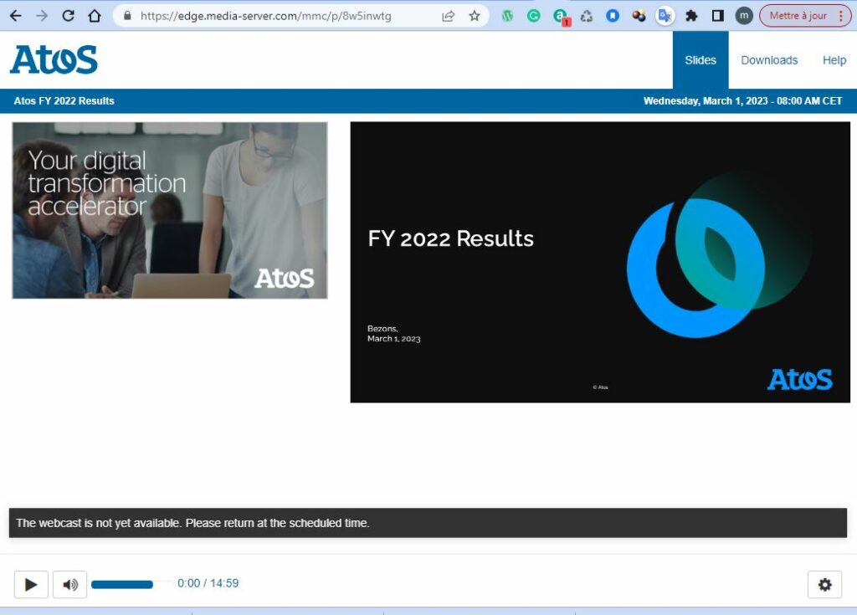This screenshot has width=857, height=615.
Task: Click the Atos logo in header
Action: tap(54, 59)
